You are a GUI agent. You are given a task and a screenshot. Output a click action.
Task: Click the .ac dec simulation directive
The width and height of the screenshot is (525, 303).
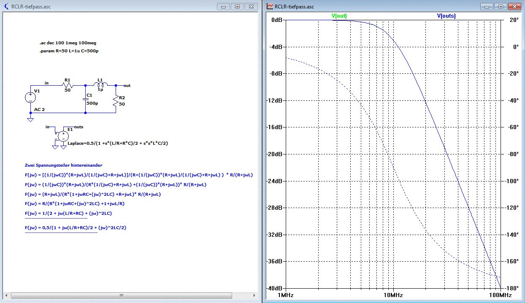coord(70,43)
